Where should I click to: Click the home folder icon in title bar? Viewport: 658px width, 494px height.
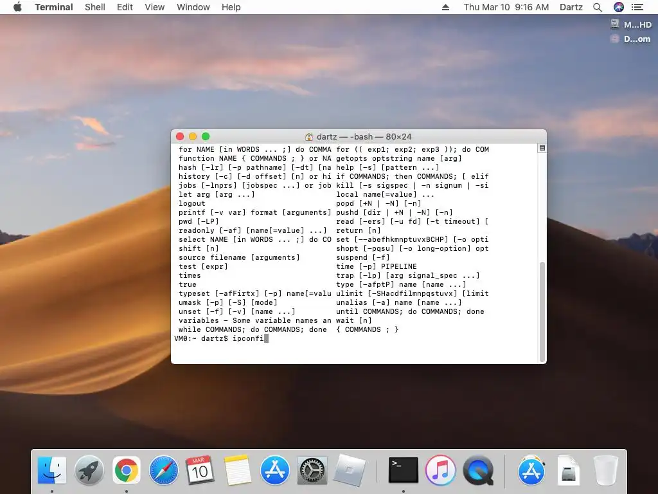point(309,137)
